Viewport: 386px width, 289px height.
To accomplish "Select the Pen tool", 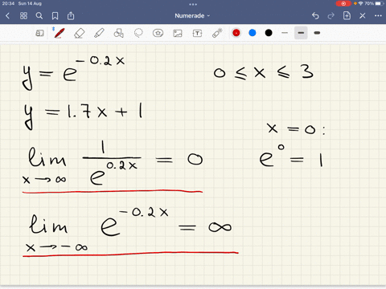I will [59, 33].
